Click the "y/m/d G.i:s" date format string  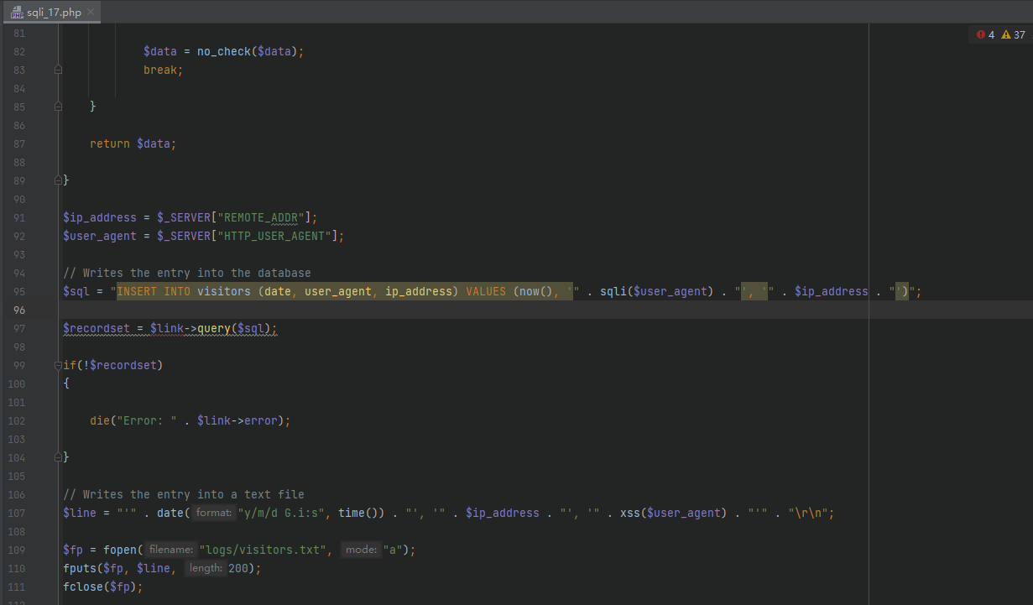pyautogui.click(x=281, y=514)
